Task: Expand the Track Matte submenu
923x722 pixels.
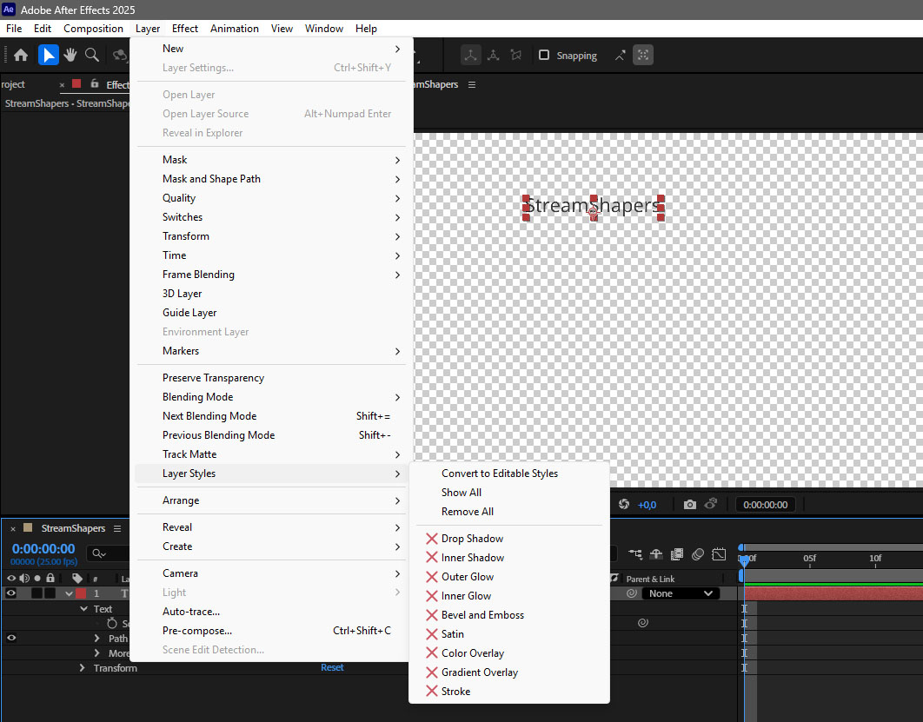Action: [x=271, y=454]
